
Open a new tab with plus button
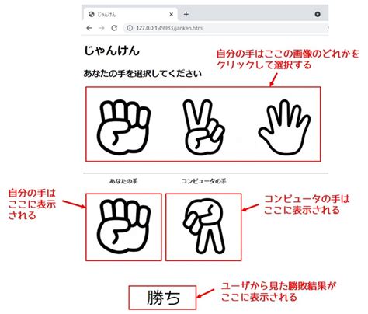coord(186,14)
